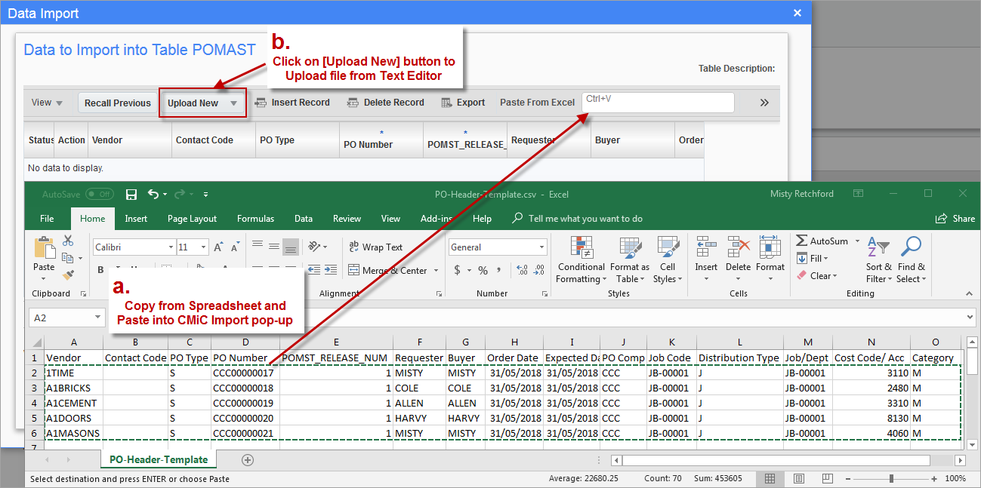Select the Format Painter brush
Viewport: 981px width, 488px height.
68,275
